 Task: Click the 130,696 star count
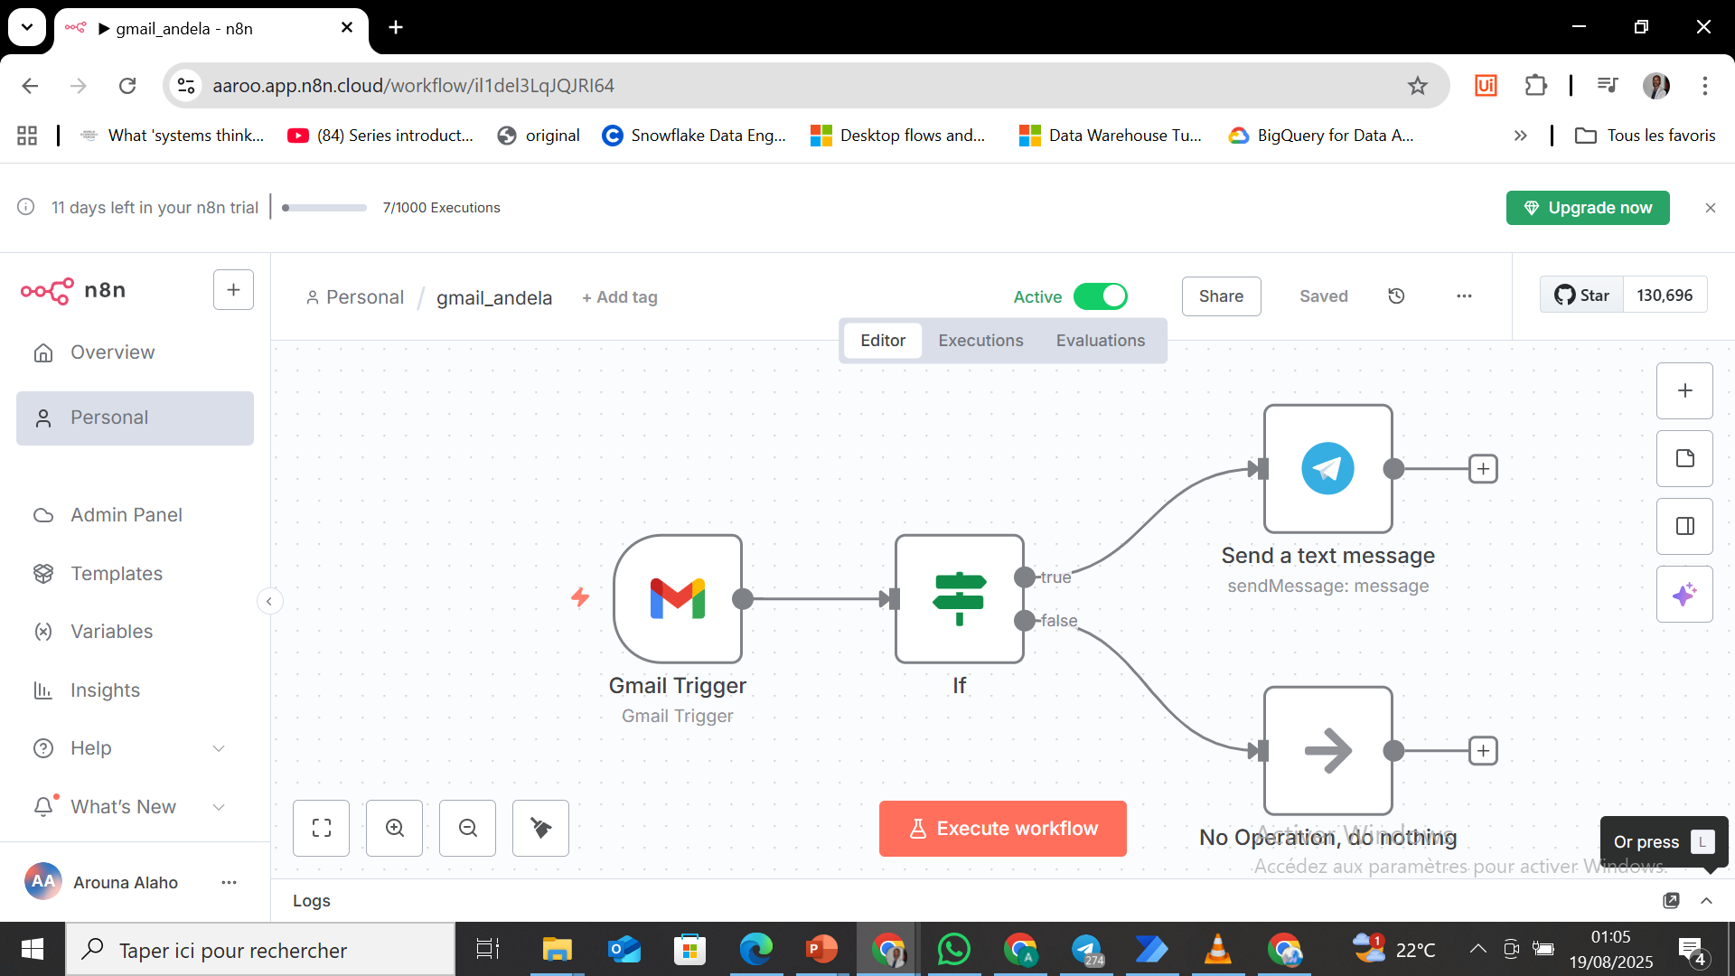[1665, 296]
